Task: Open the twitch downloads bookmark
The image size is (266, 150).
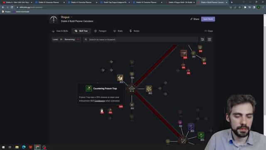Action: click(x=21, y=12)
